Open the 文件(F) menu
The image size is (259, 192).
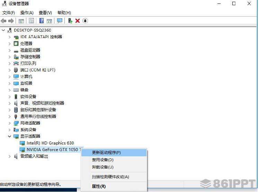tap(9, 13)
